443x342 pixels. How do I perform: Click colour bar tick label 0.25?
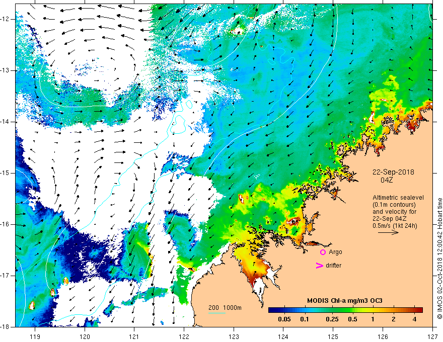(332, 319)
